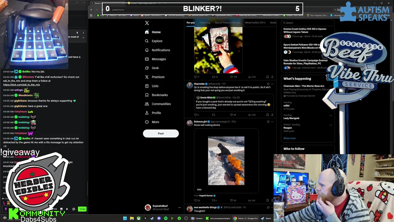Click Grok icon on Science girl post

(x=268, y=122)
